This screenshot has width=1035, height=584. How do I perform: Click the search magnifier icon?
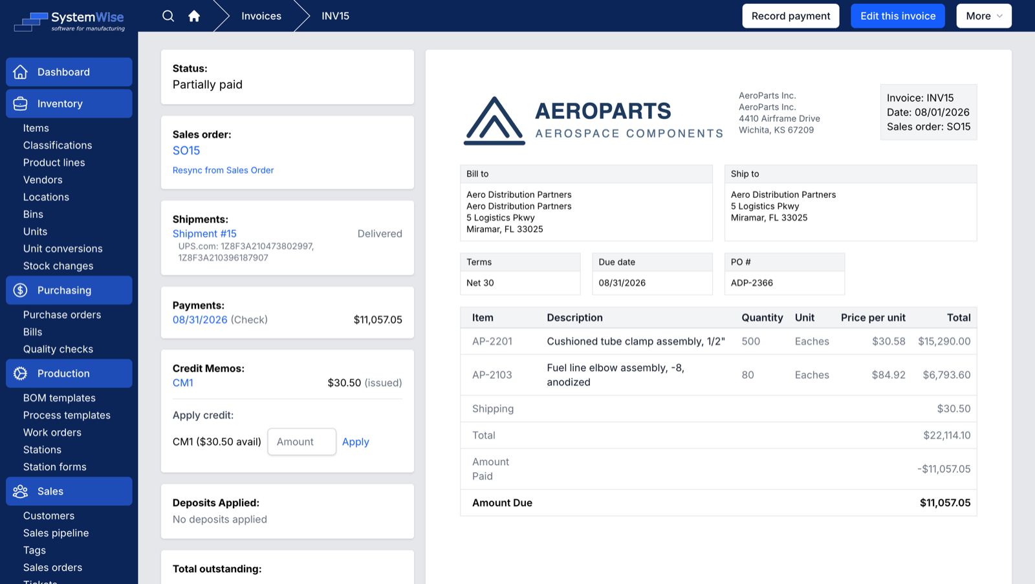pos(168,16)
